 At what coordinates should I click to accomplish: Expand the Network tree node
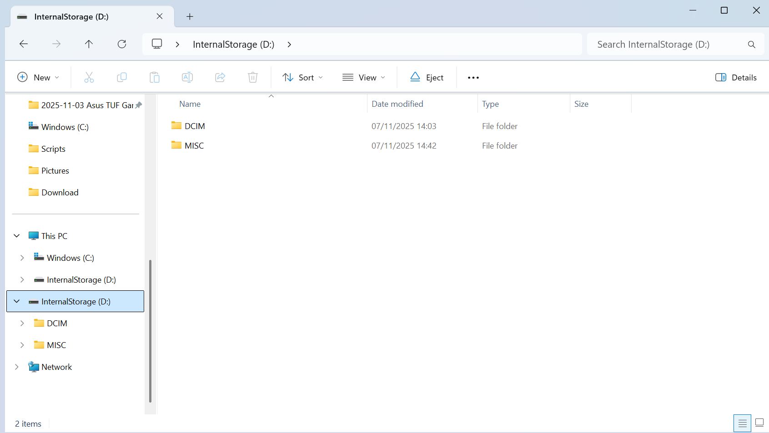[17, 367]
